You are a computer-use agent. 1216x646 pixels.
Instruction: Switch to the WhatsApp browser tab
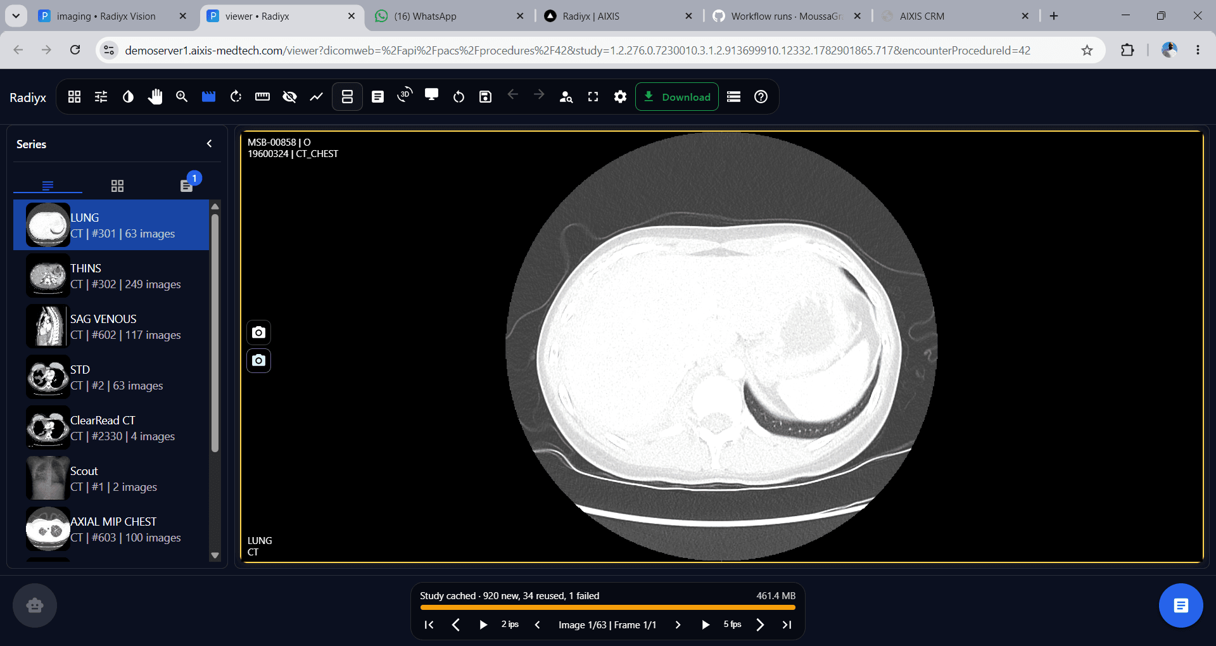(x=424, y=16)
